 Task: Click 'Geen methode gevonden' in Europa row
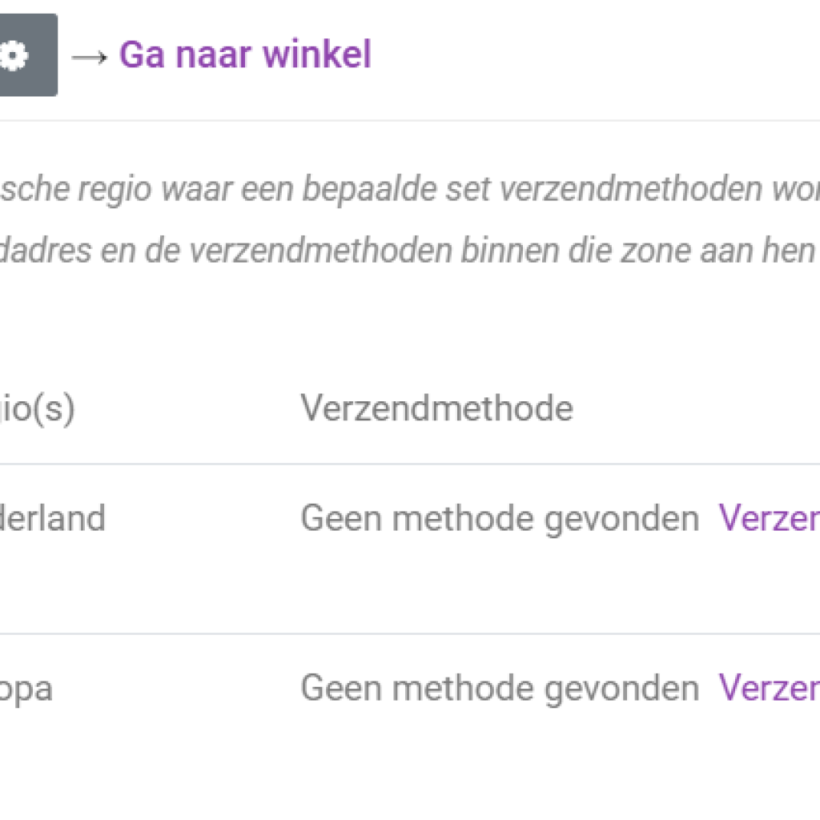click(x=500, y=689)
